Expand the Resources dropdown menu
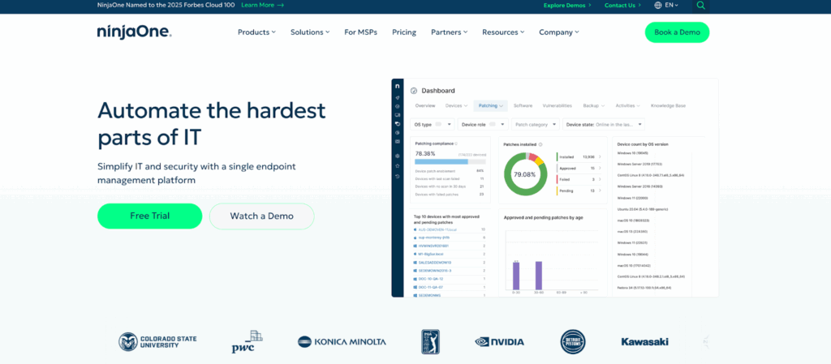This screenshot has height=364, width=831. (x=503, y=32)
